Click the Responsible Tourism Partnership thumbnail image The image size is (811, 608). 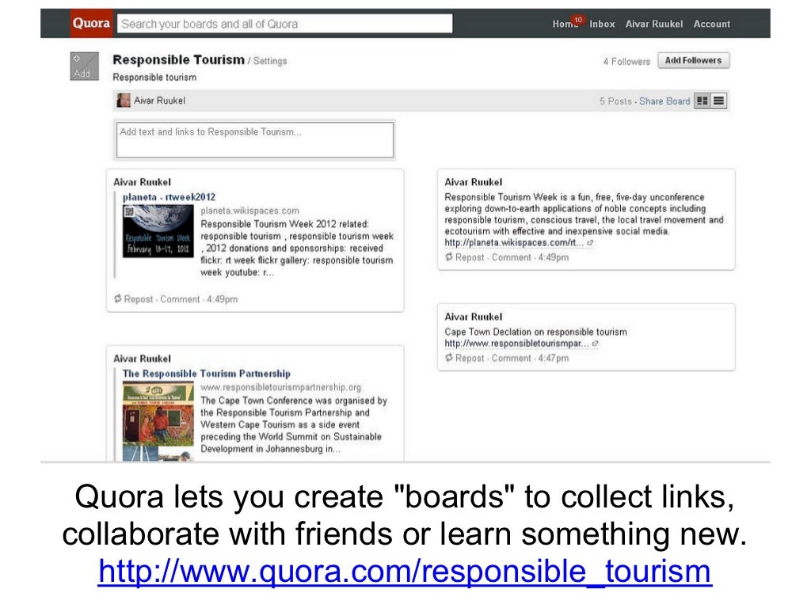tap(158, 420)
